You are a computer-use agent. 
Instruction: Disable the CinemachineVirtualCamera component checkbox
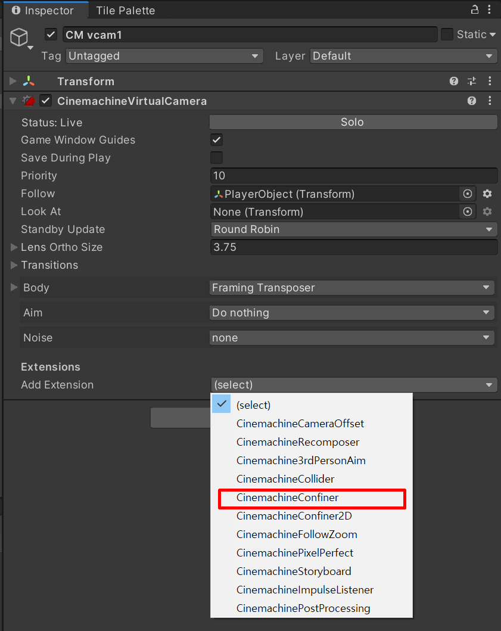click(x=46, y=101)
